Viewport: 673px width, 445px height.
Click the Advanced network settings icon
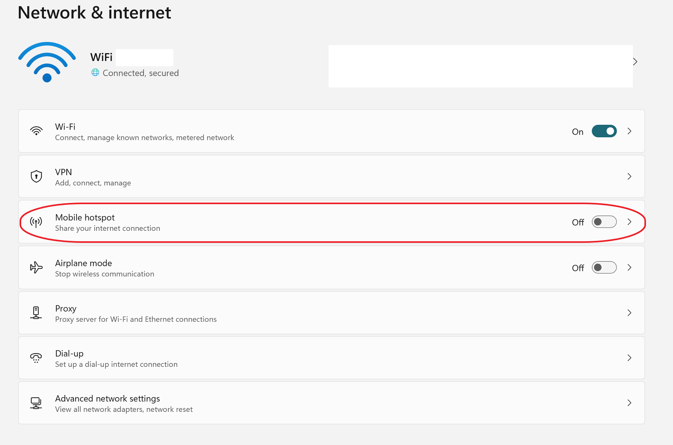point(36,403)
